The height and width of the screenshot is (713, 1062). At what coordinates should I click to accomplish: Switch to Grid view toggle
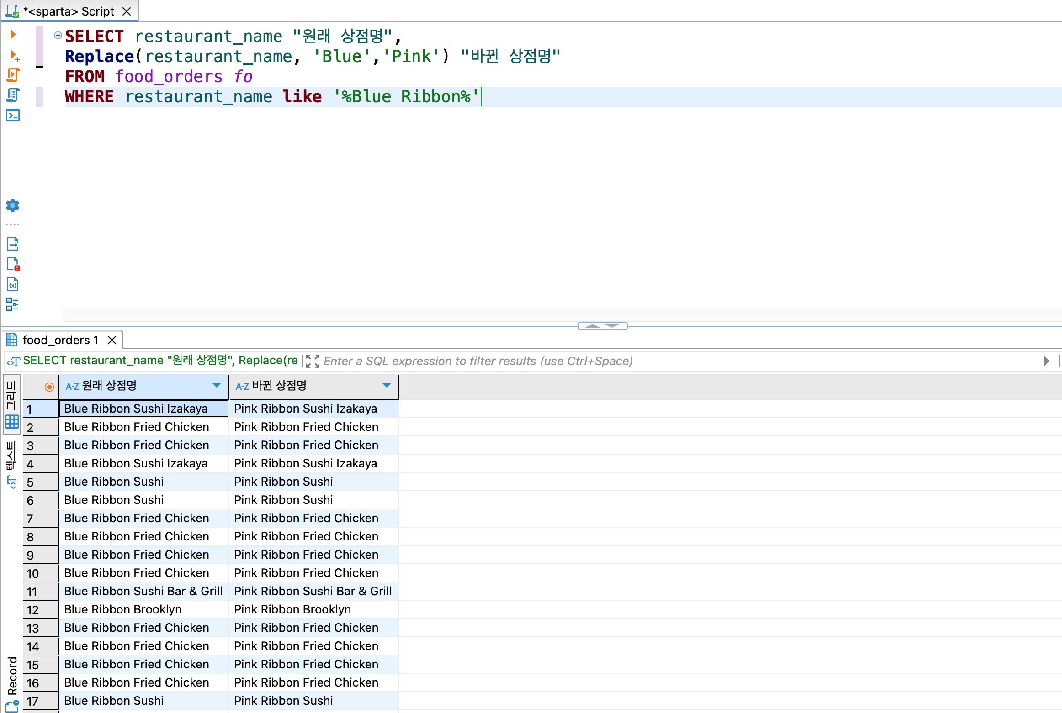[11, 405]
